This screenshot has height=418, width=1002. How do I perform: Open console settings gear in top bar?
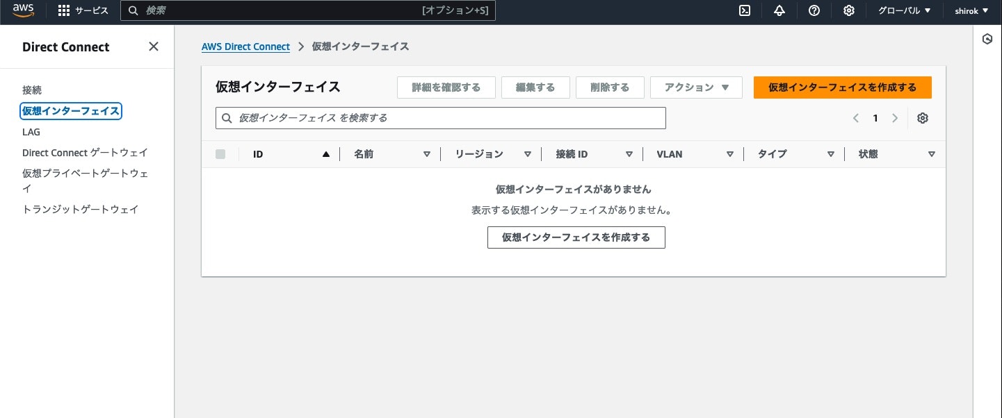[849, 10]
